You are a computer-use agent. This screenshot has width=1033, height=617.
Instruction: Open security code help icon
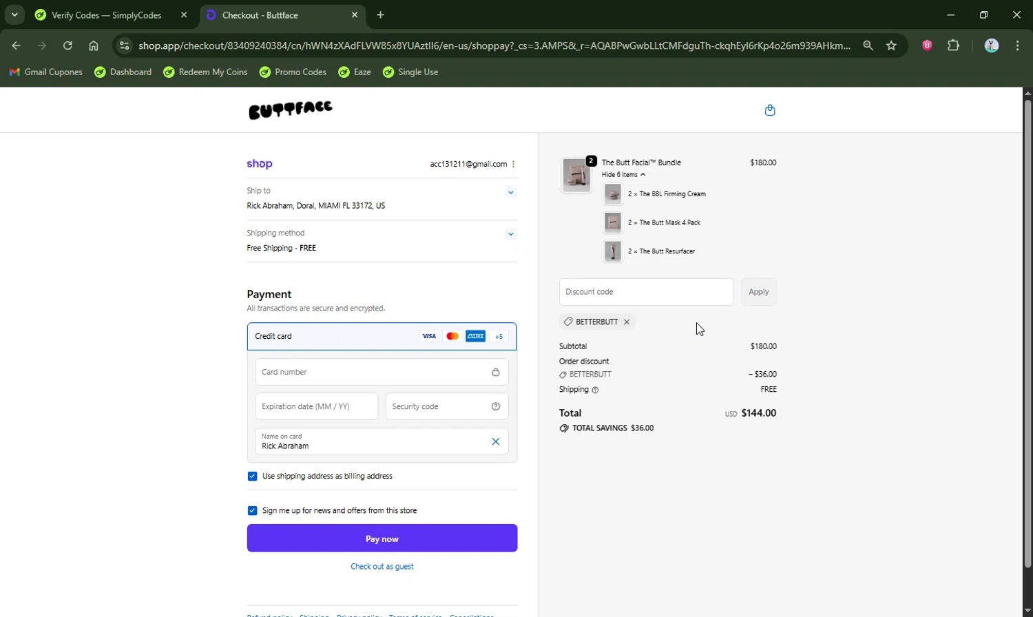[x=496, y=406]
